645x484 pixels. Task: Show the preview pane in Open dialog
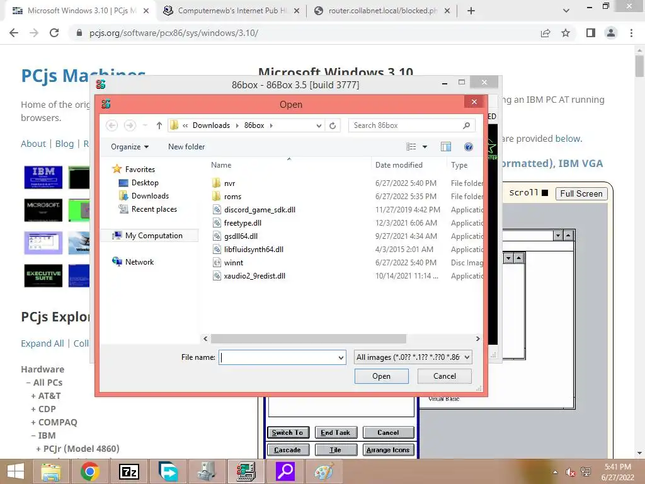coord(446,147)
